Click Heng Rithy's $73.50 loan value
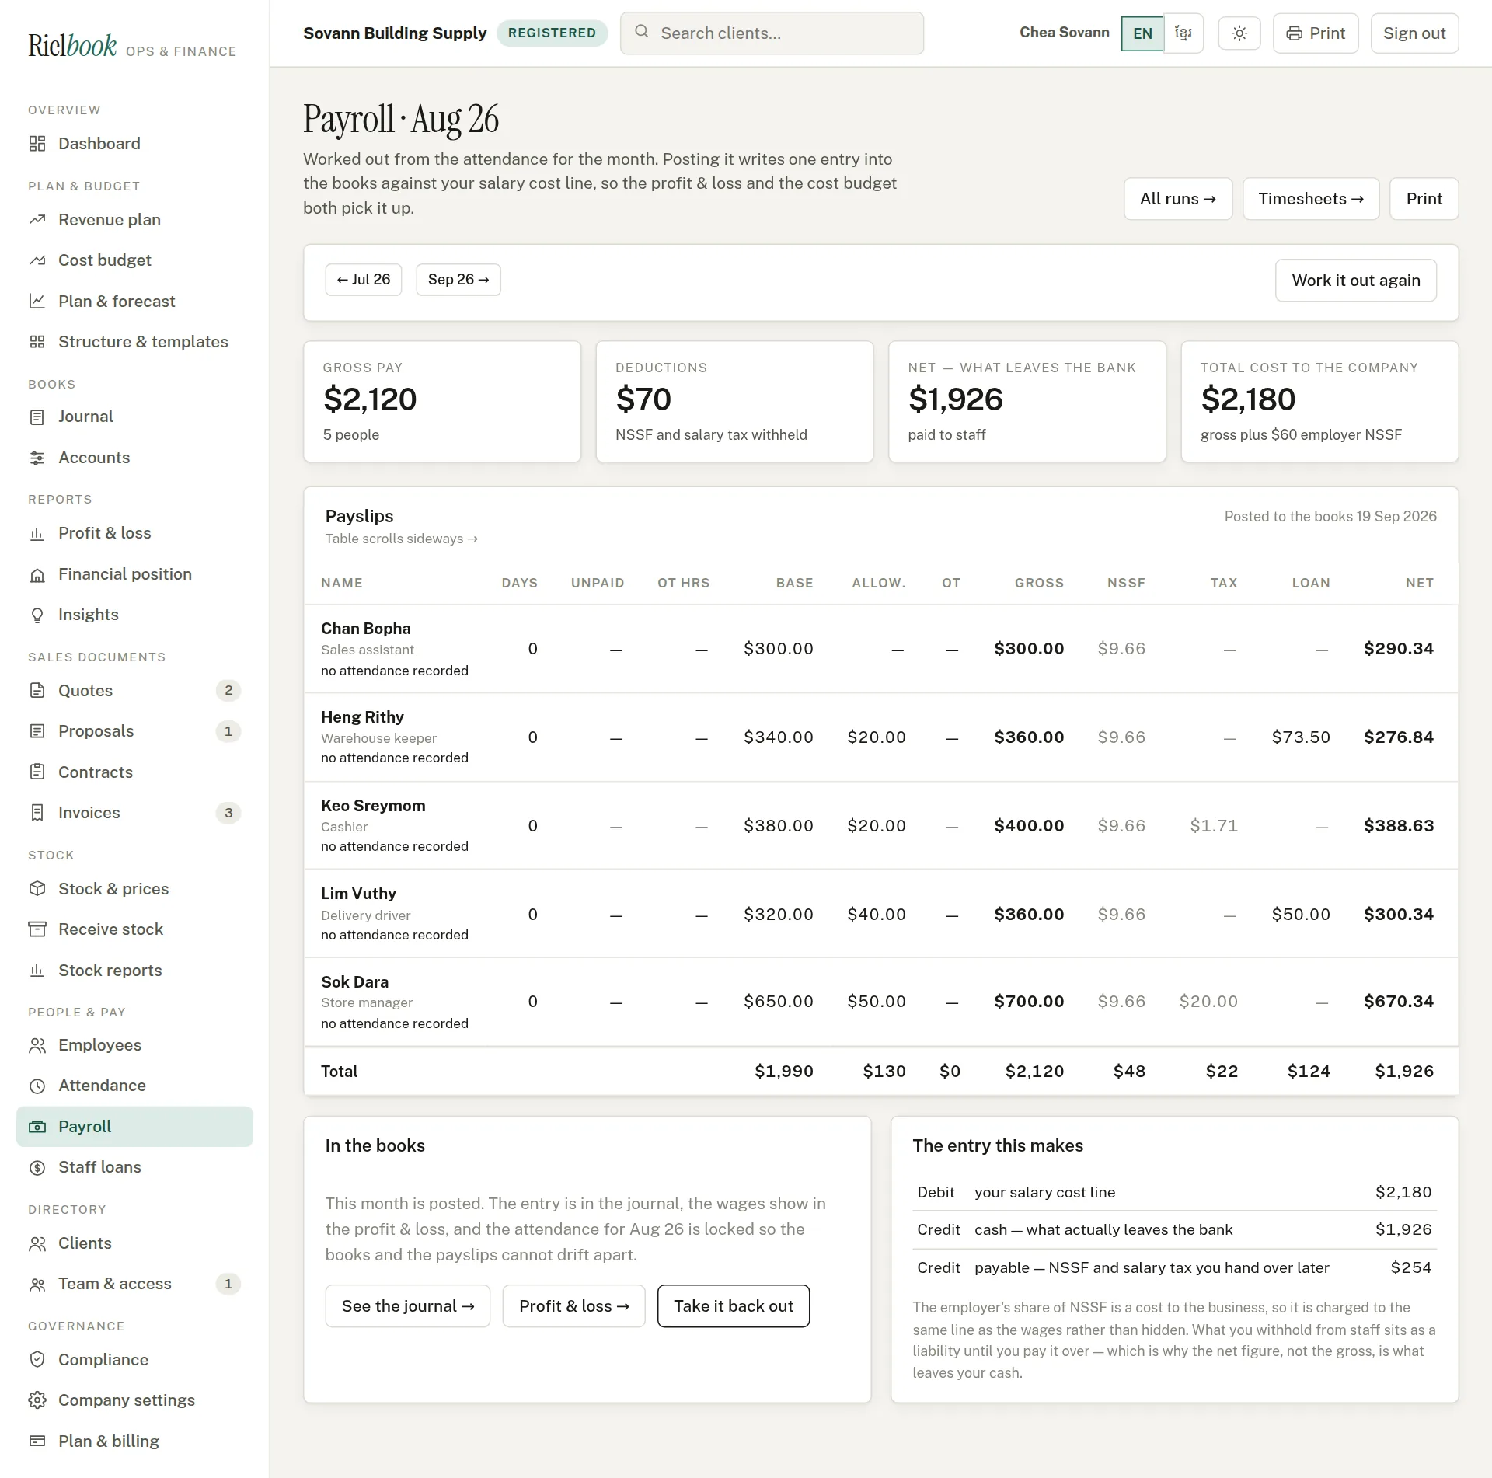 click(x=1301, y=737)
